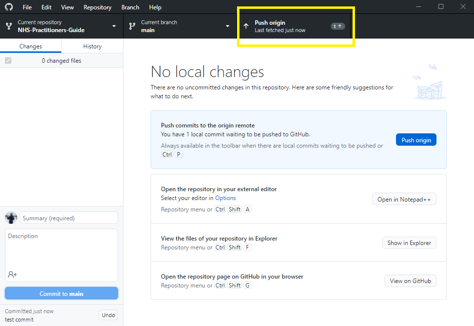Click the No local changes heading
This screenshot has height=326, width=474.
pyautogui.click(x=207, y=72)
